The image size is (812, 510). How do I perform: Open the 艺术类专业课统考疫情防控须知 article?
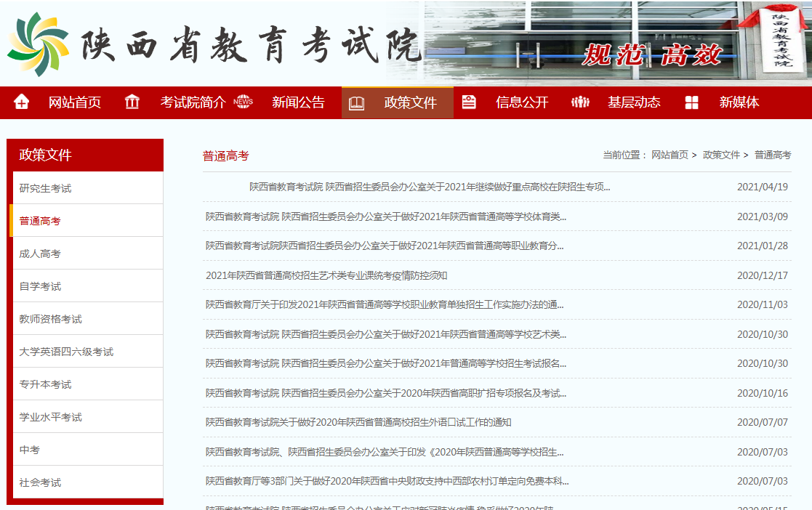click(x=326, y=275)
